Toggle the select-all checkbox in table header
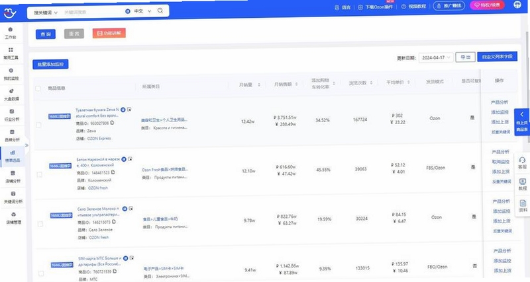Viewport: 530px width, 282px height. (x=38, y=88)
